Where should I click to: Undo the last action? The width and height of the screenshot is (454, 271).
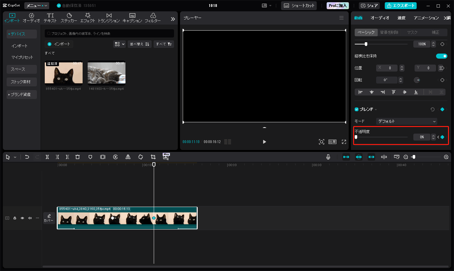pyautogui.click(x=27, y=157)
